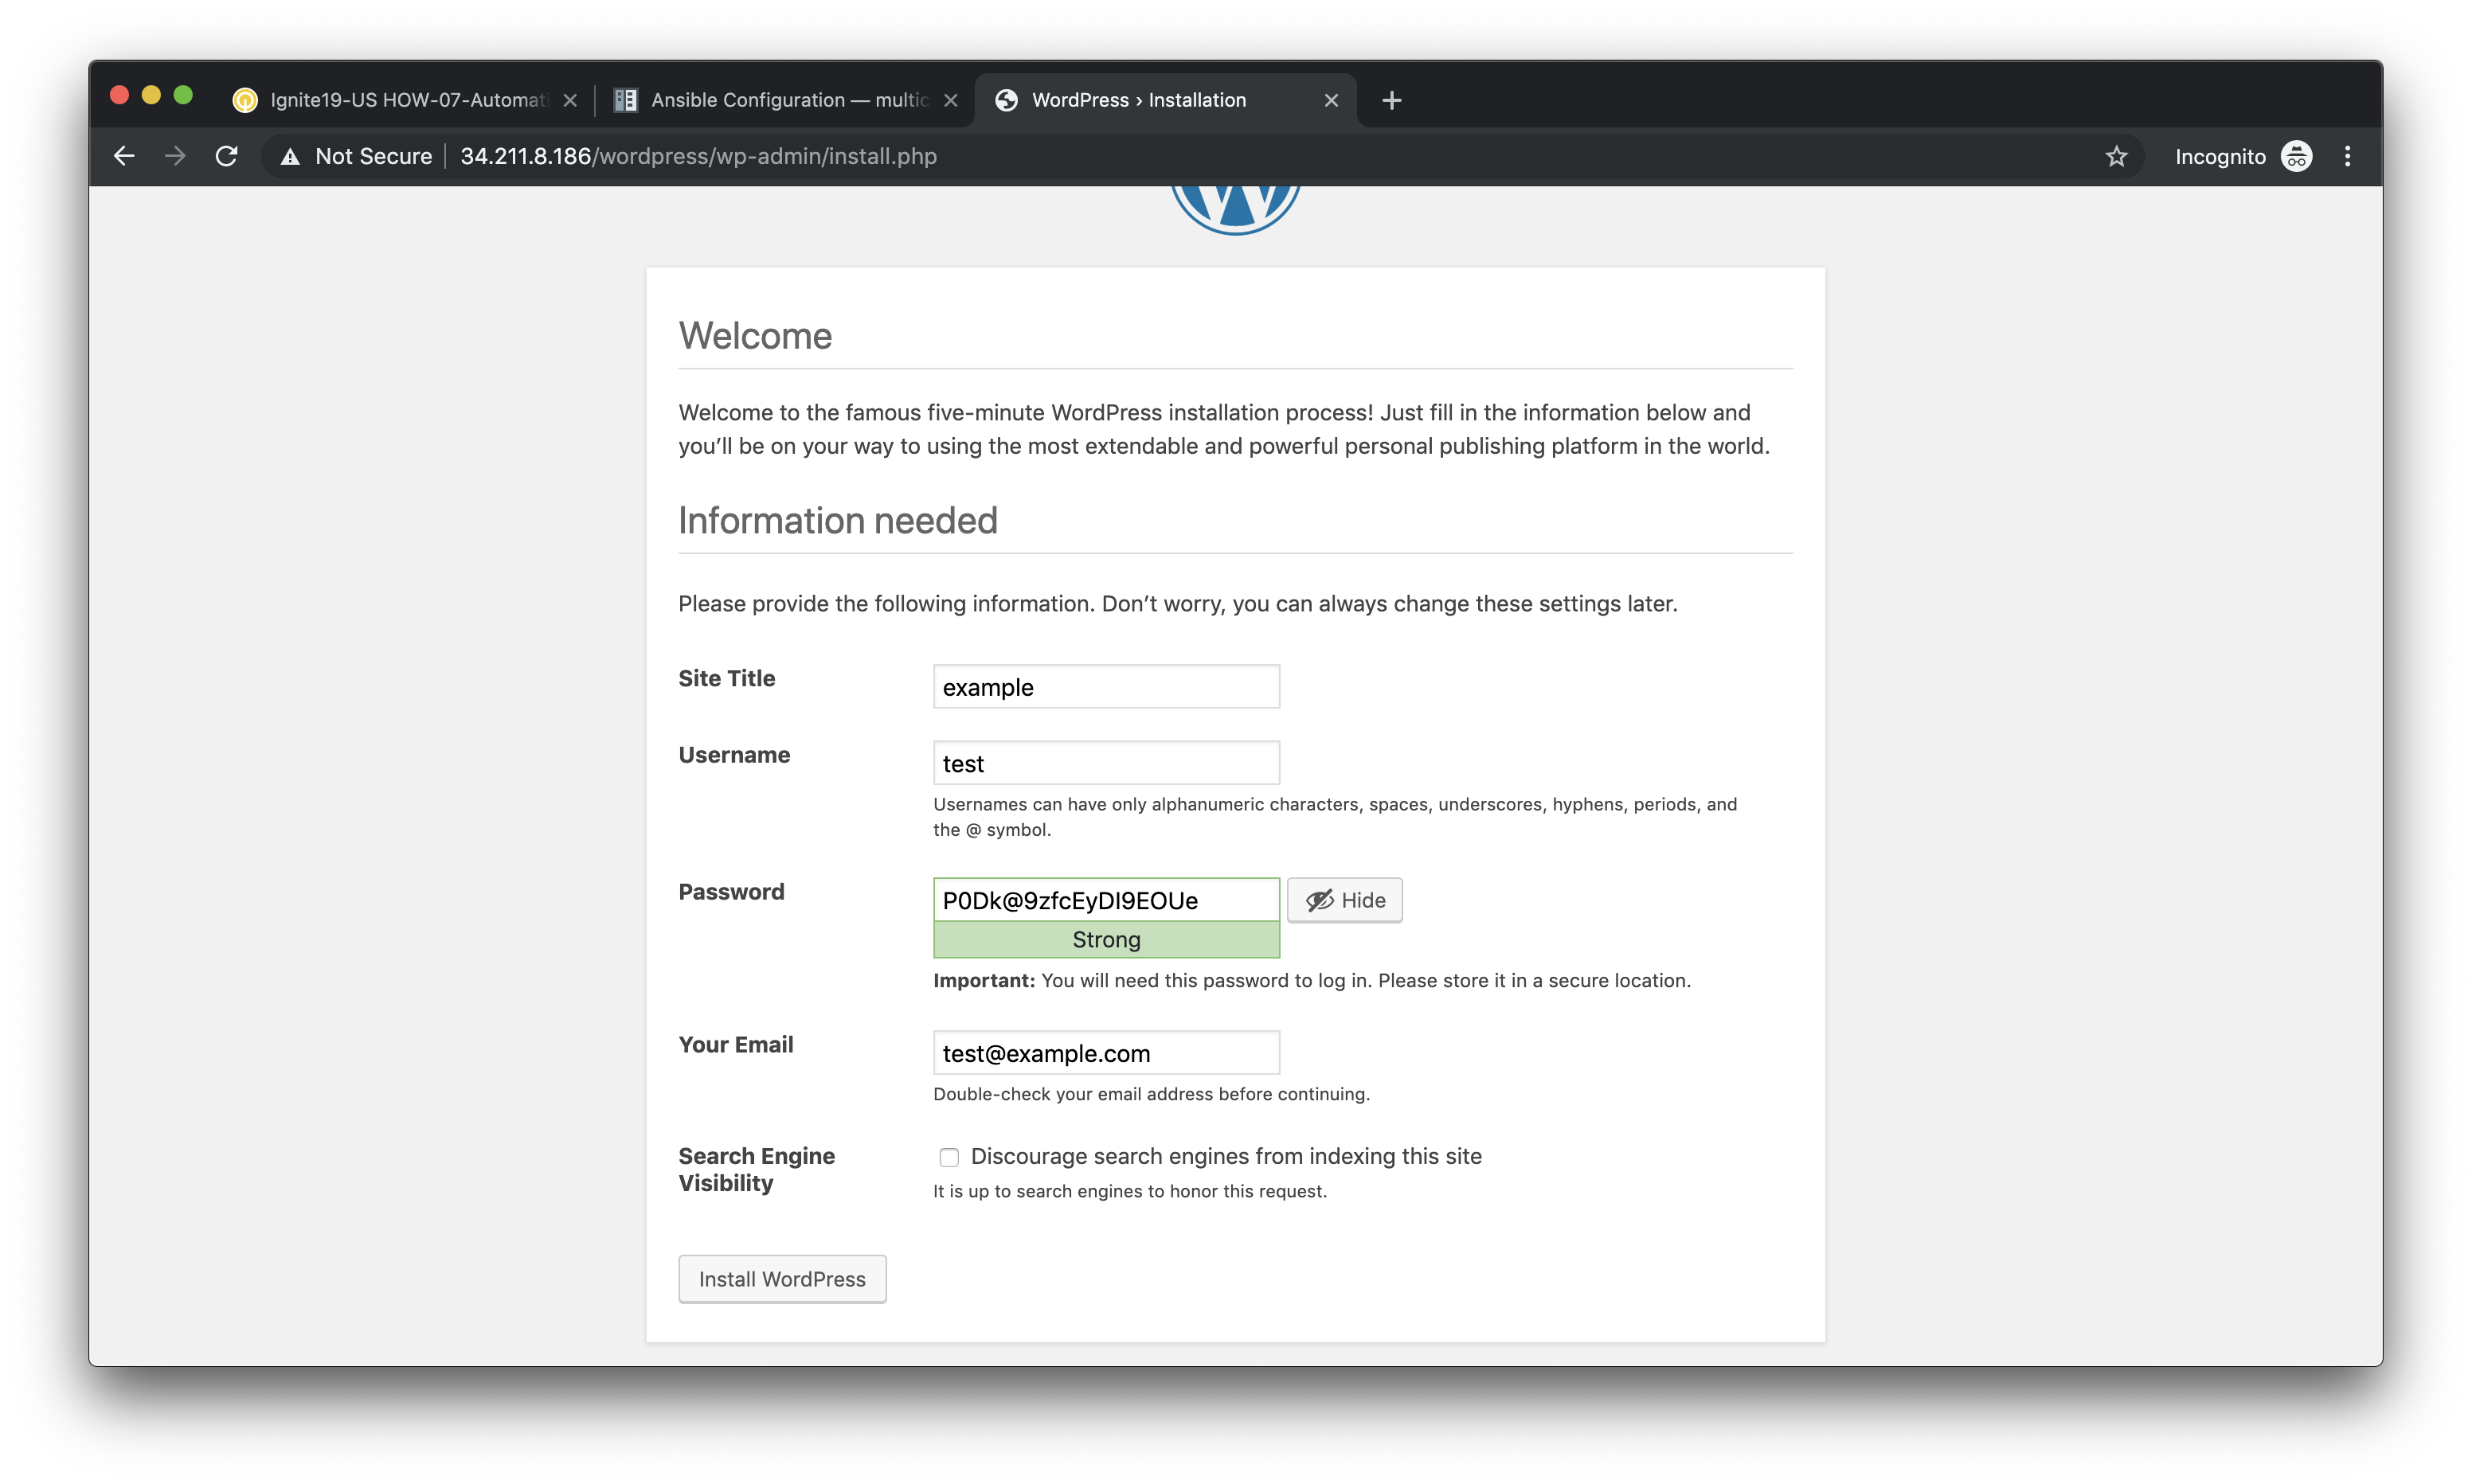Image resolution: width=2472 pixels, height=1484 pixels.
Task: Close the Ignite19-US HOW-07 tab
Action: click(x=570, y=100)
